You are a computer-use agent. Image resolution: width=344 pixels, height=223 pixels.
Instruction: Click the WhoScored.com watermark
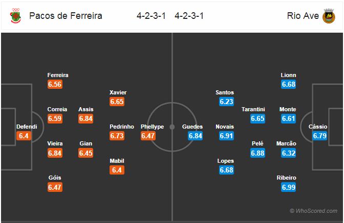pyautogui.click(x=313, y=211)
